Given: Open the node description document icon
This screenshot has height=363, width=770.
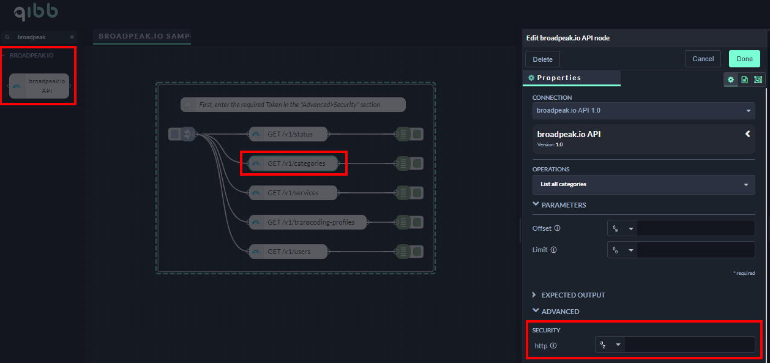Looking at the screenshot, I should pos(744,80).
